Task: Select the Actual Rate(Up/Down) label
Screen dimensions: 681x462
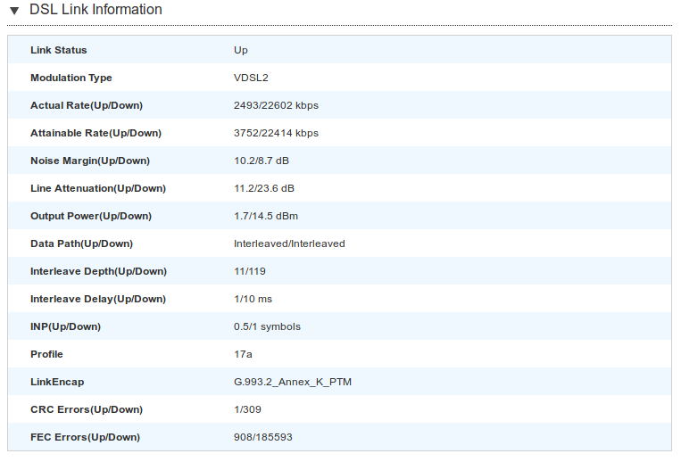Action: coord(87,105)
